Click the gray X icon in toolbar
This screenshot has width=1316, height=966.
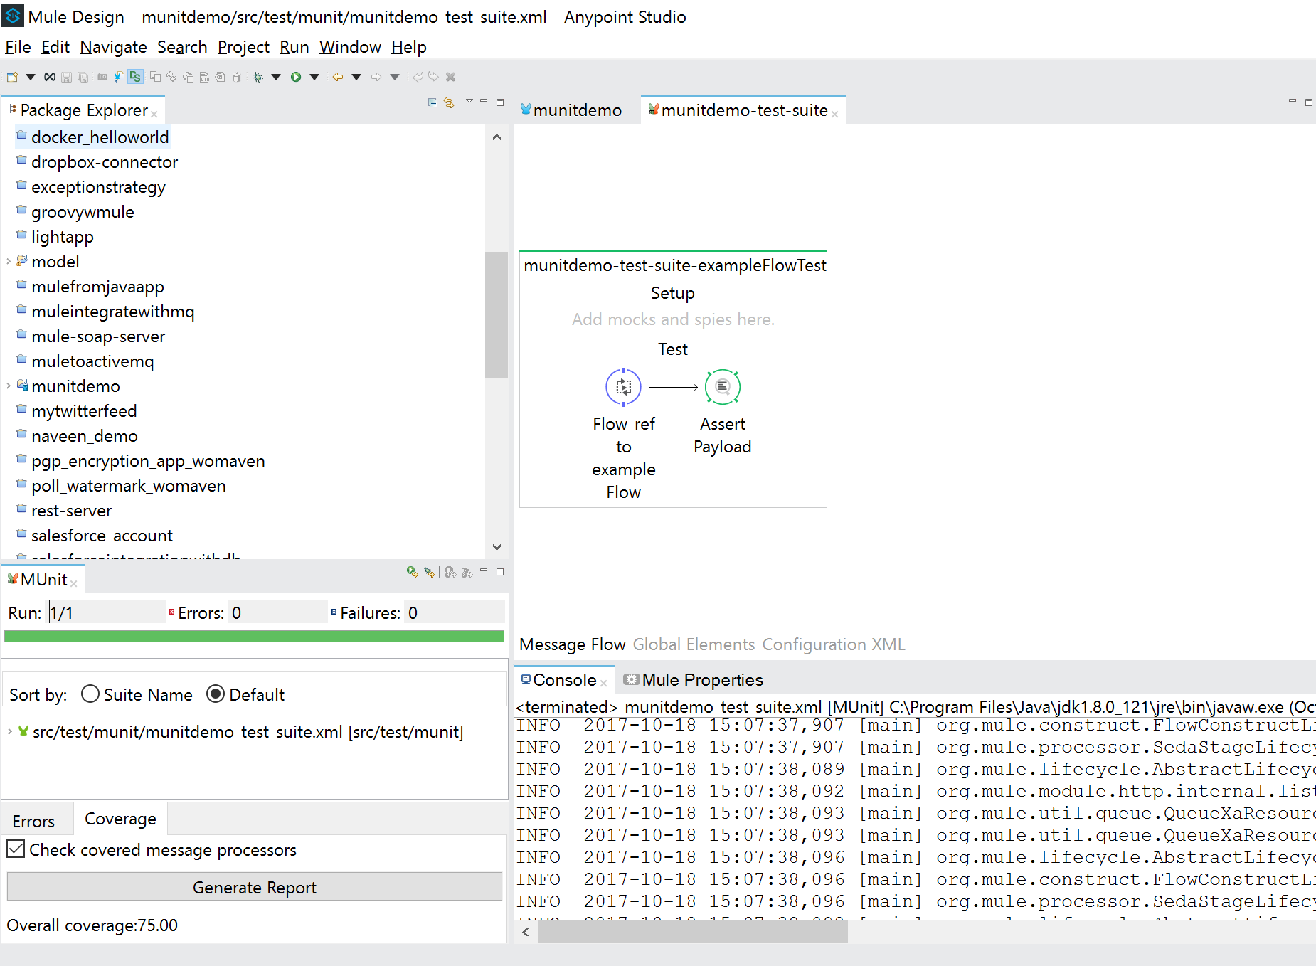click(450, 77)
